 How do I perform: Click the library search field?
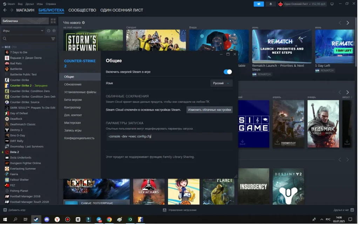(25, 39)
